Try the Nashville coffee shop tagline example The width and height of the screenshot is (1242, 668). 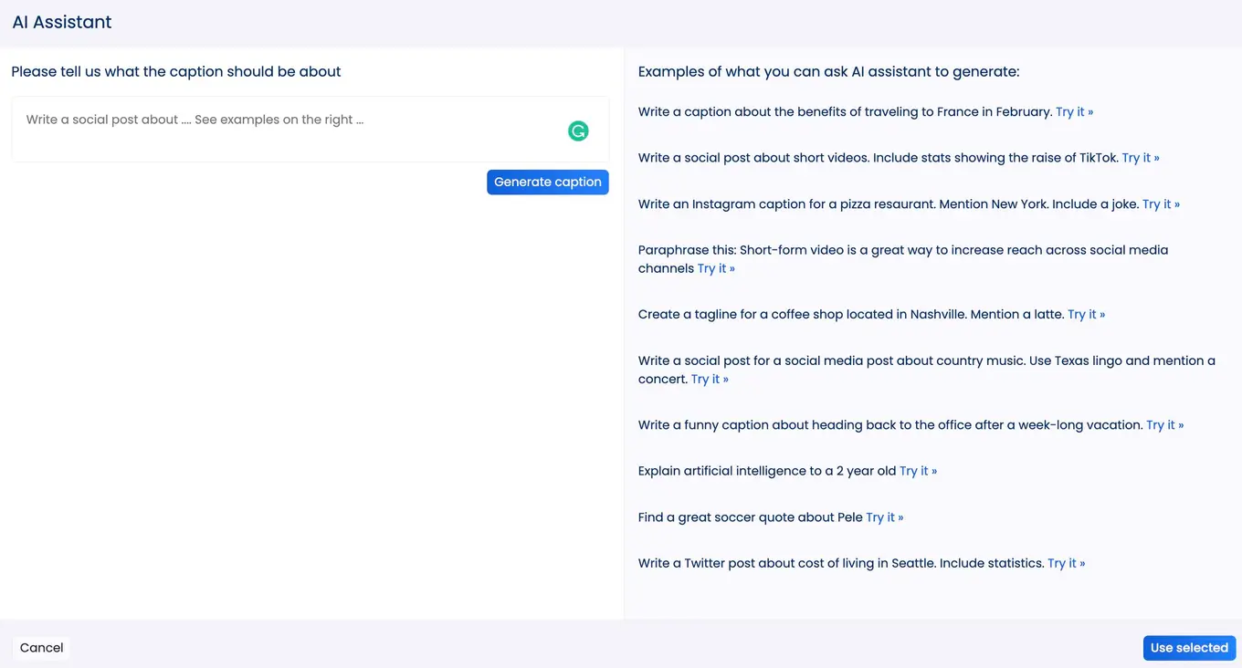[x=1086, y=313]
